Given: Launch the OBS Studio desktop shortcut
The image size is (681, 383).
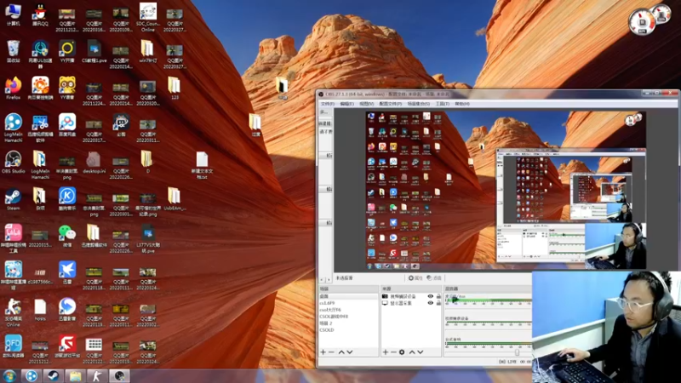Looking at the screenshot, I should pyautogui.click(x=13, y=162).
